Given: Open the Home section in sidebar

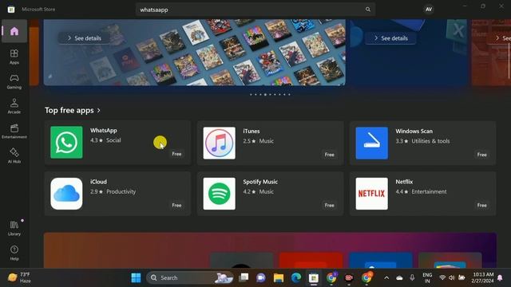Looking at the screenshot, I should (x=14, y=31).
